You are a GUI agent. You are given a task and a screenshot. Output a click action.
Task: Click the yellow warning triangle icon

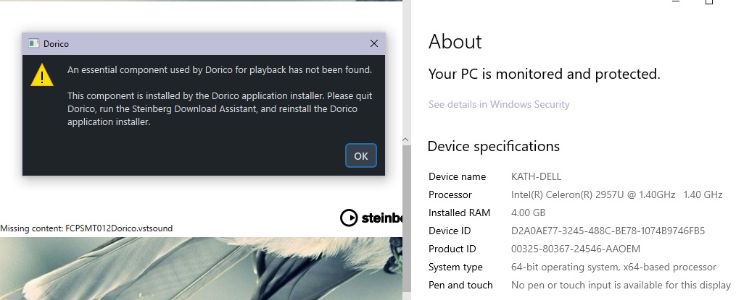coord(42,75)
